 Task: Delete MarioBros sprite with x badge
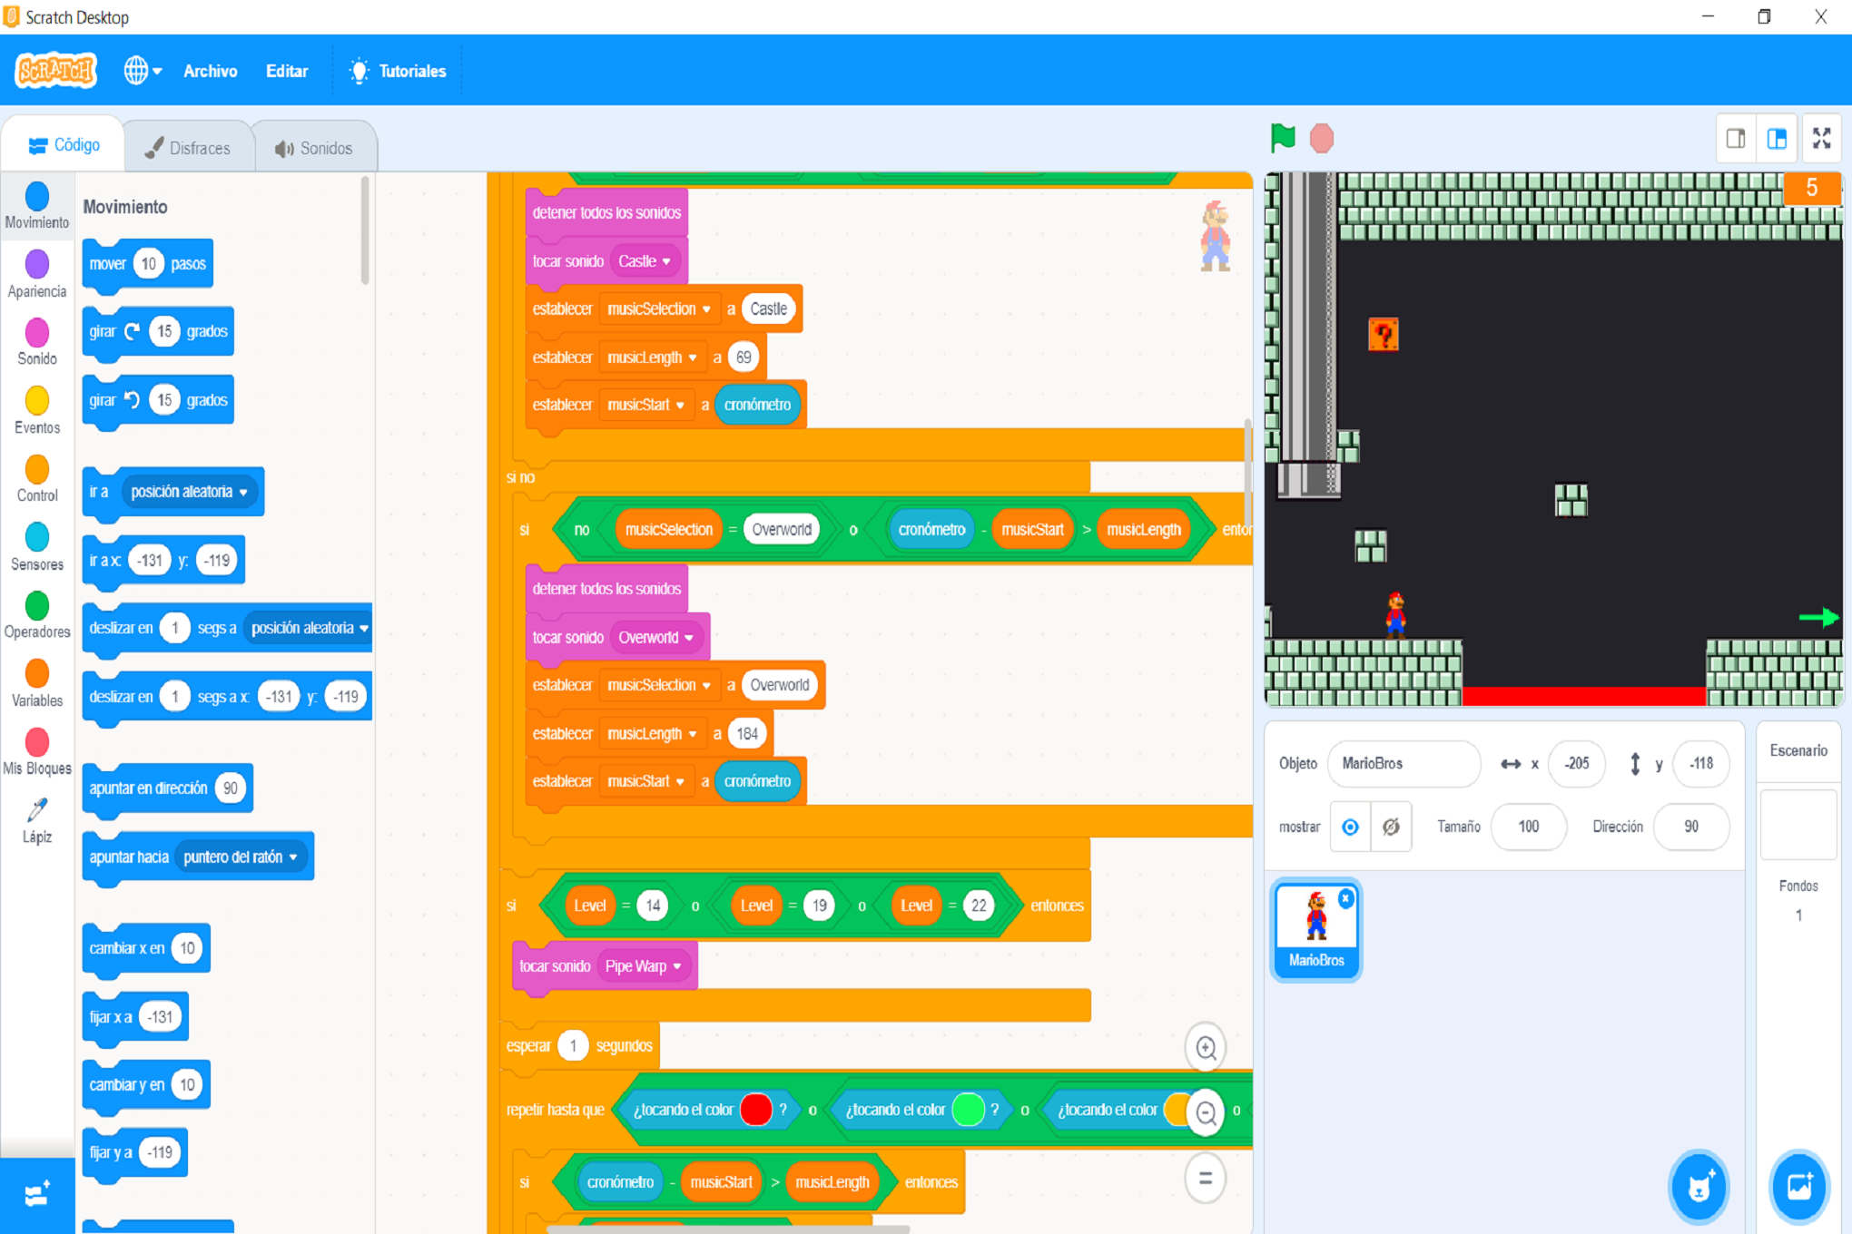click(1345, 898)
